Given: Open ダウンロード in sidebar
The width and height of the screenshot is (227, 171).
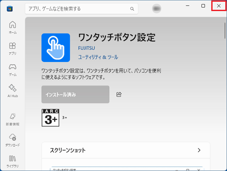Looking at the screenshot, I should [13, 140].
